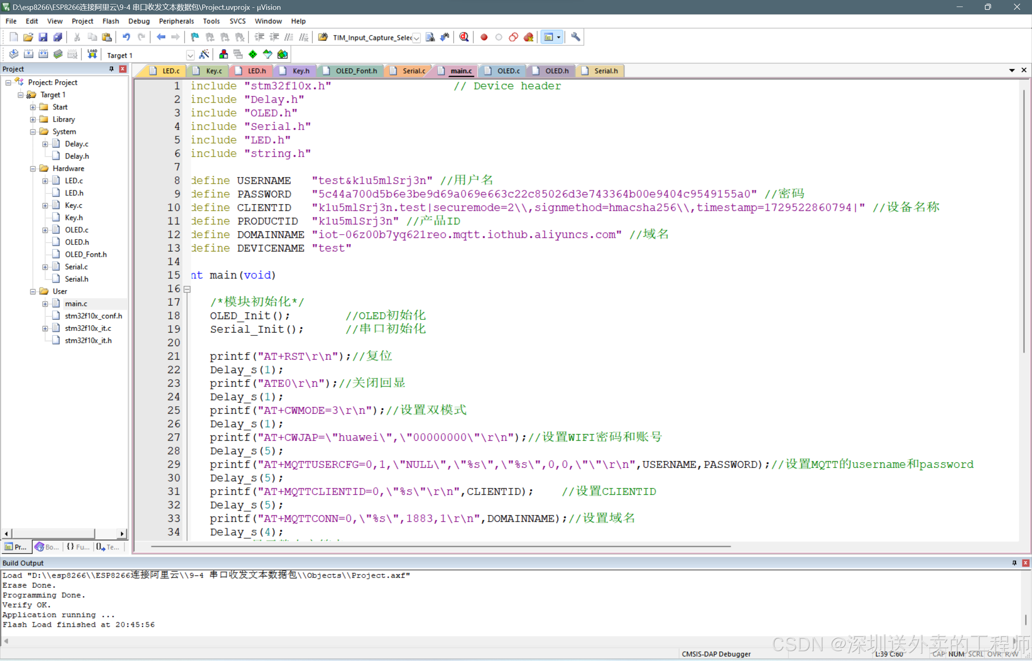Insert breakpoint with red dot icon

pos(484,37)
